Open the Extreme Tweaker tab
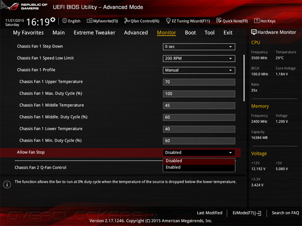The image size is (302, 226). tap(94, 33)
